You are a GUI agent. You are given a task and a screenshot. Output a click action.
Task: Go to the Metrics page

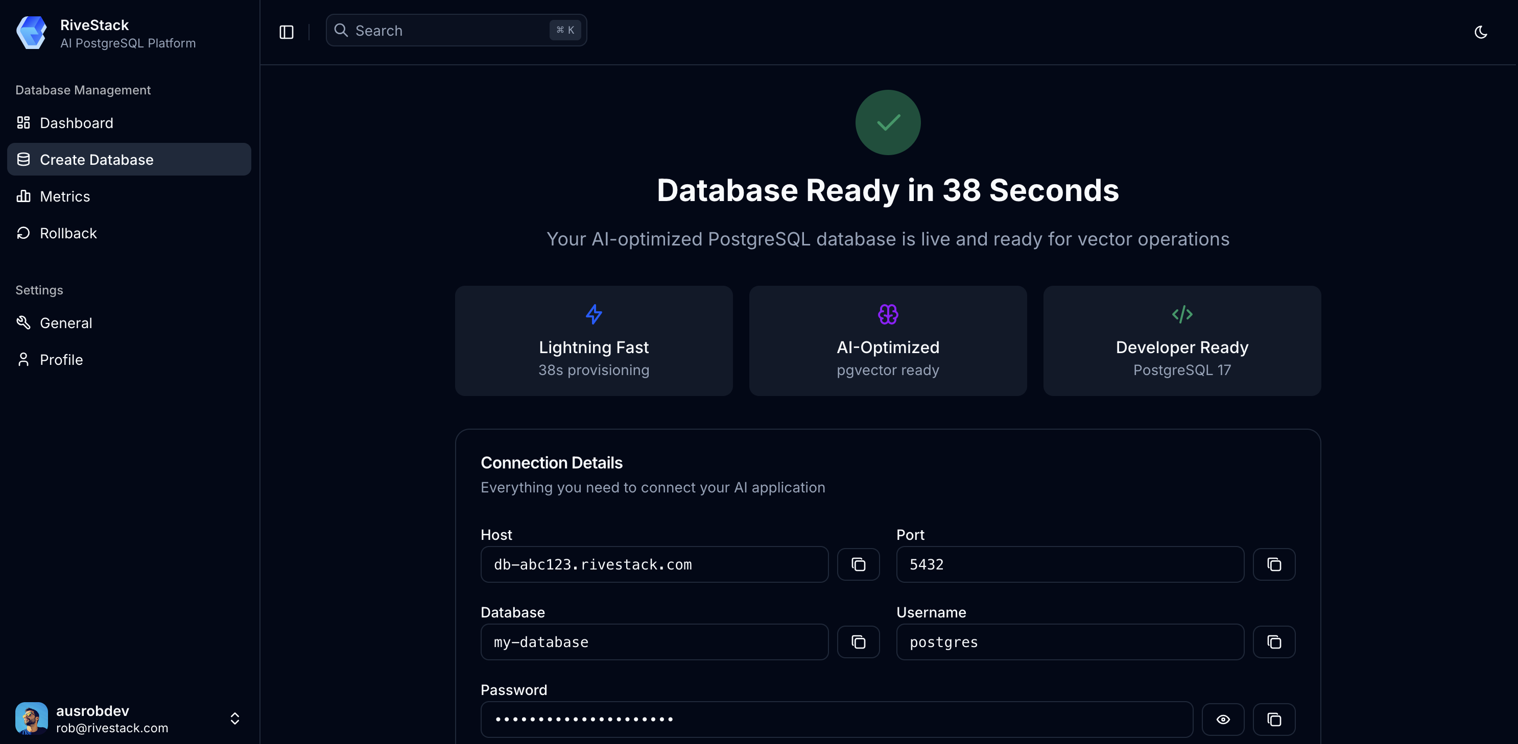(129, 196)
